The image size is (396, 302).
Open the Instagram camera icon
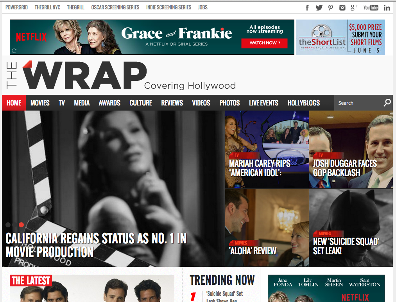(x=342, y=7)
